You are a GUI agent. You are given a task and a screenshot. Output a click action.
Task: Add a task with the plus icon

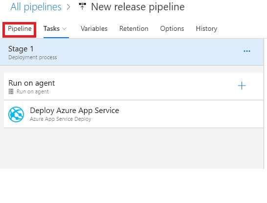pos(242,86)
